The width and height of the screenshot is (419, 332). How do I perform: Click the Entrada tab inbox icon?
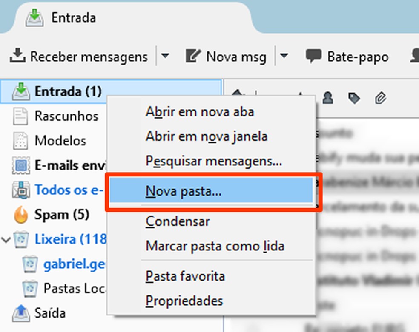[34, 17]
